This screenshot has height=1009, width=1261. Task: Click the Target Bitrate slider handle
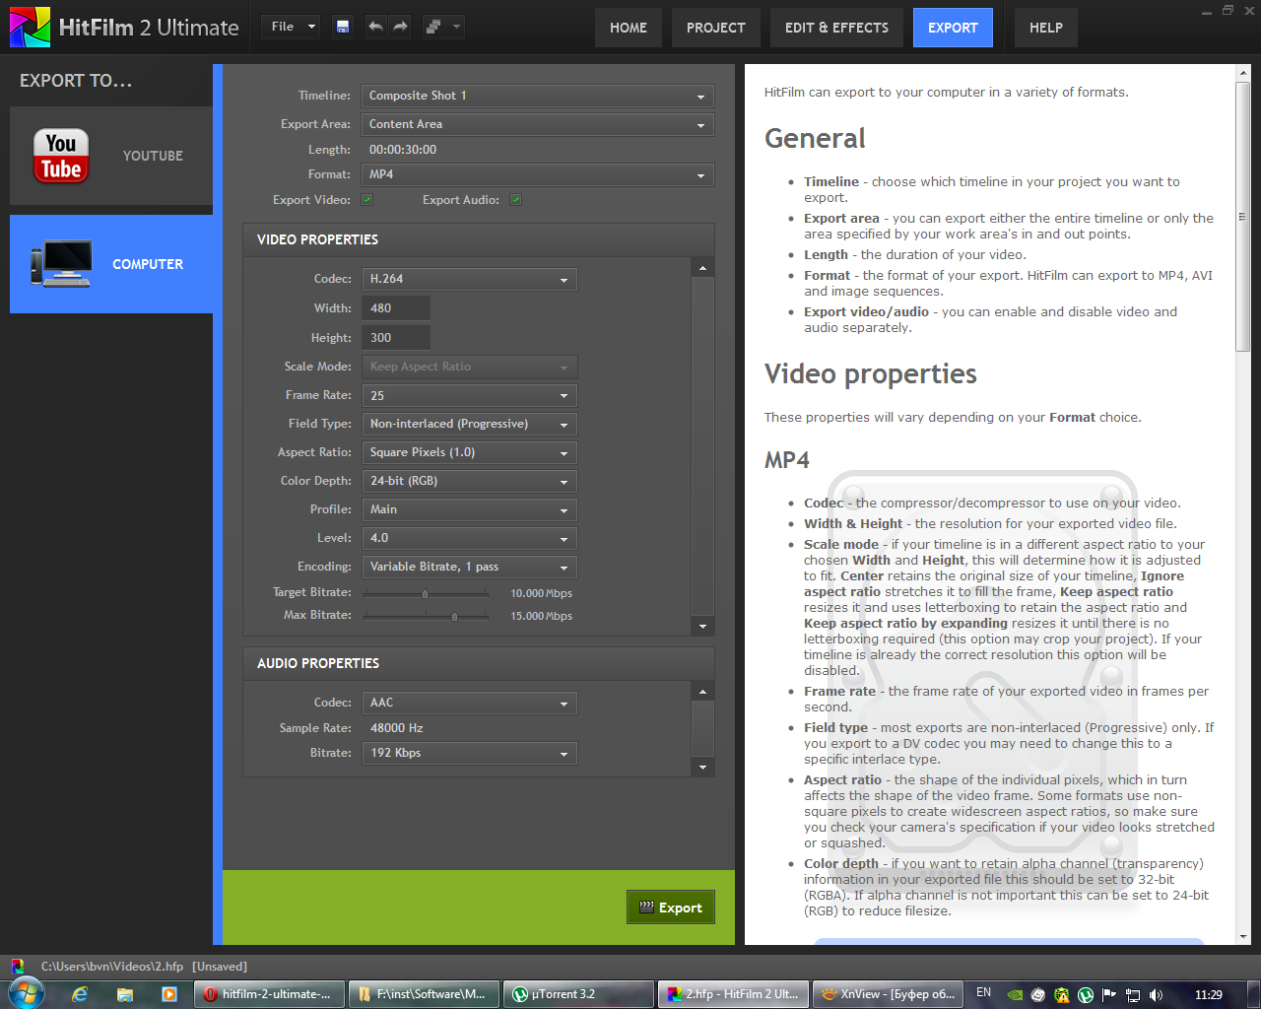click(x=425, y=593)
